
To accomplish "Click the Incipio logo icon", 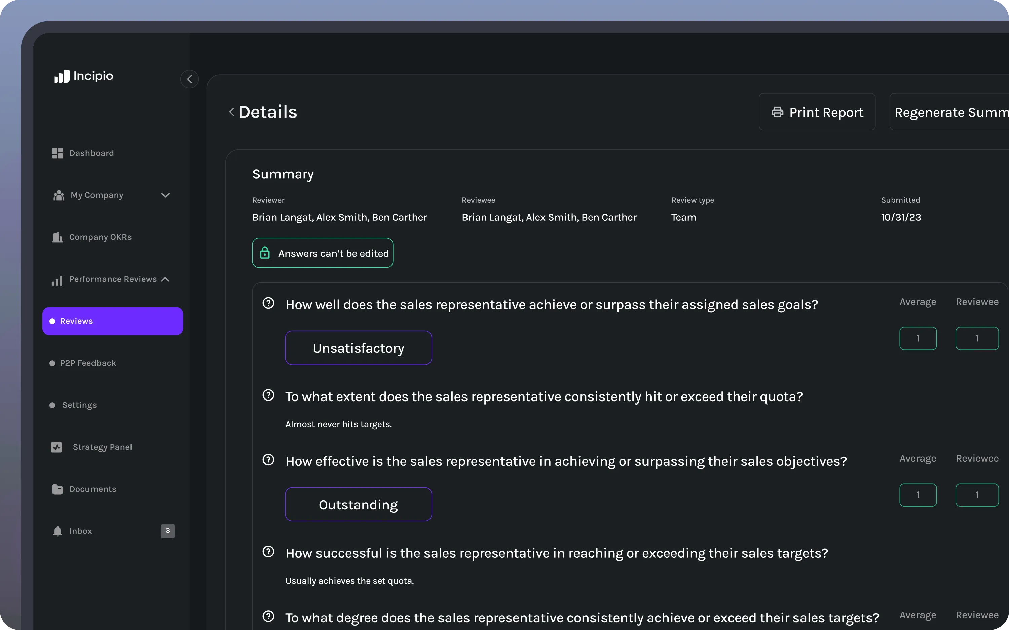I will (x=62, y=77).
